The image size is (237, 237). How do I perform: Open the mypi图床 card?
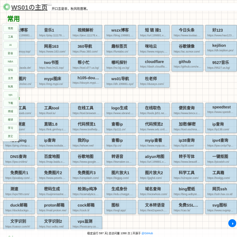coord(53,81)
